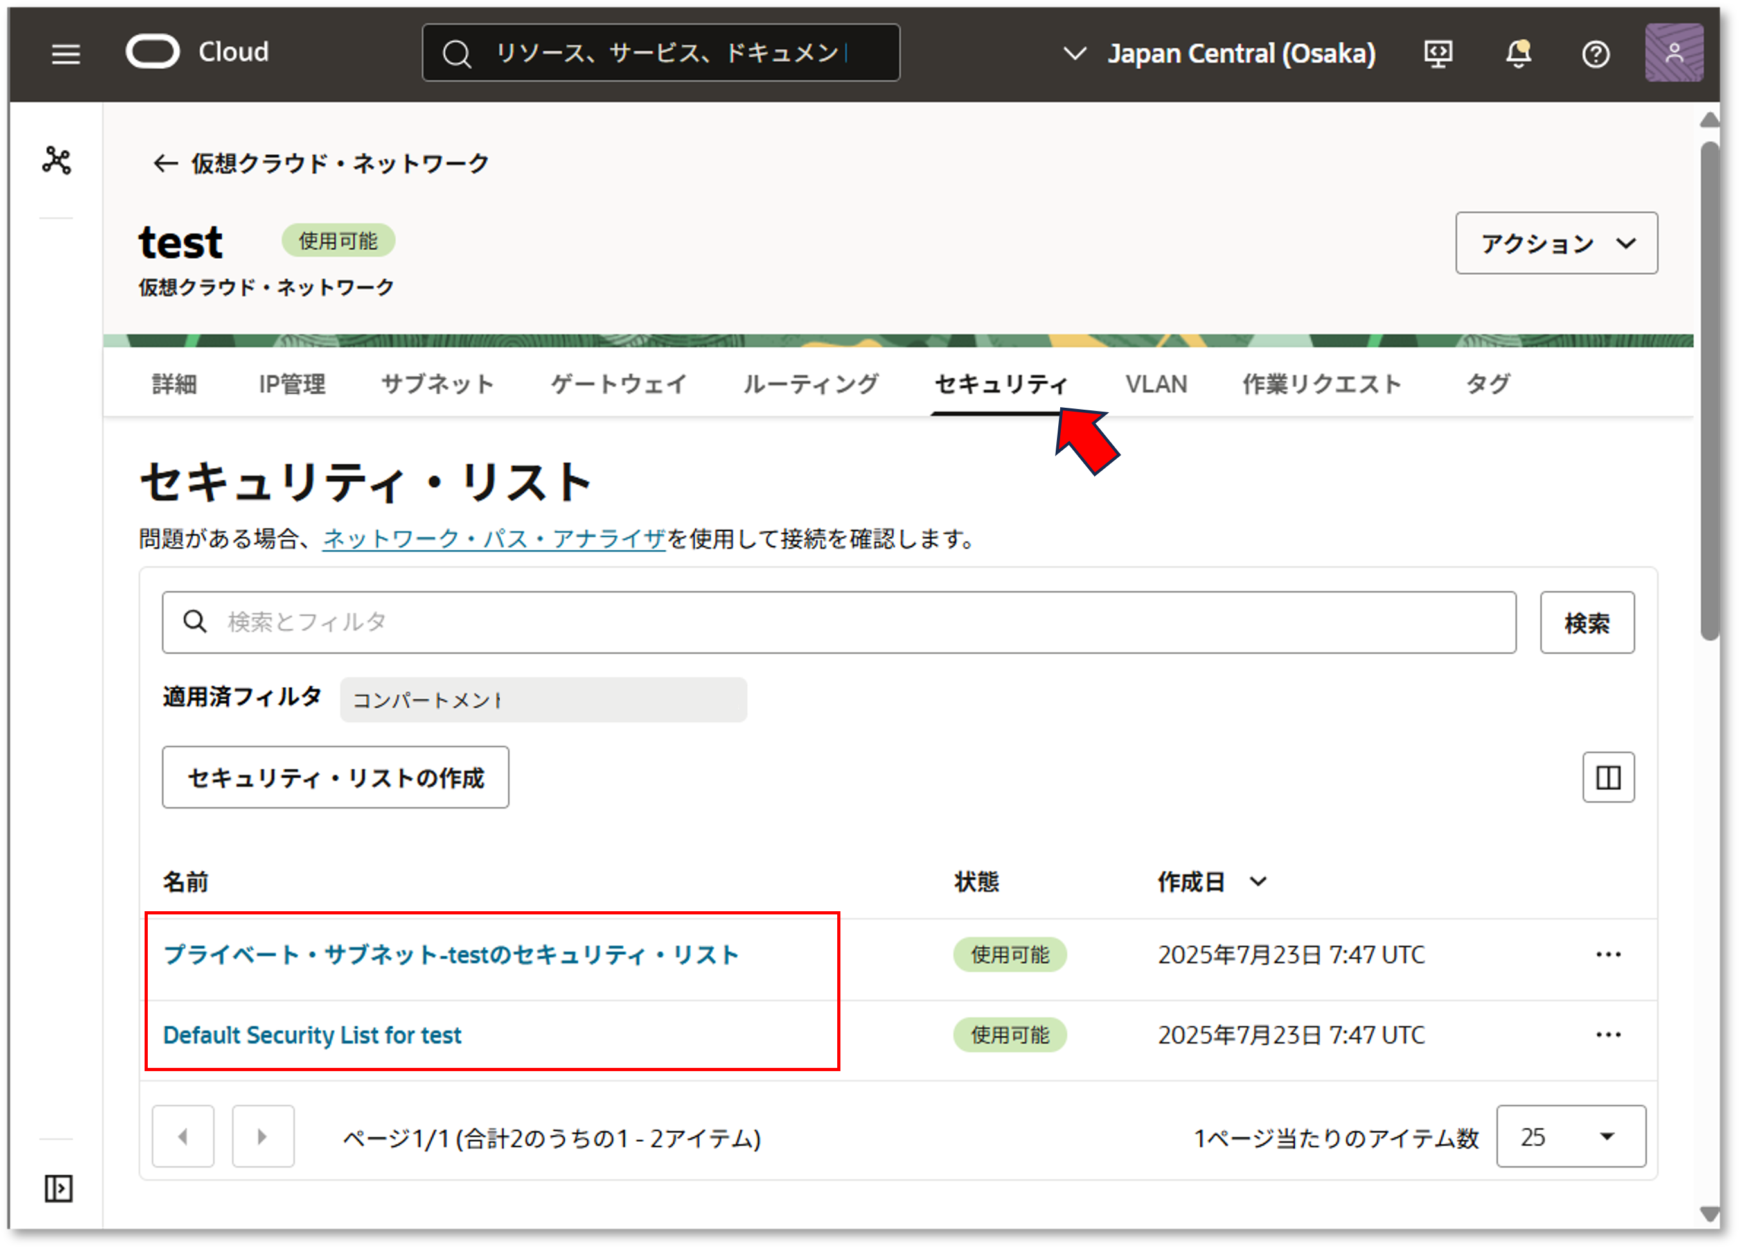Switch to the ゲートウェイ tab

(x=618, y=383)
